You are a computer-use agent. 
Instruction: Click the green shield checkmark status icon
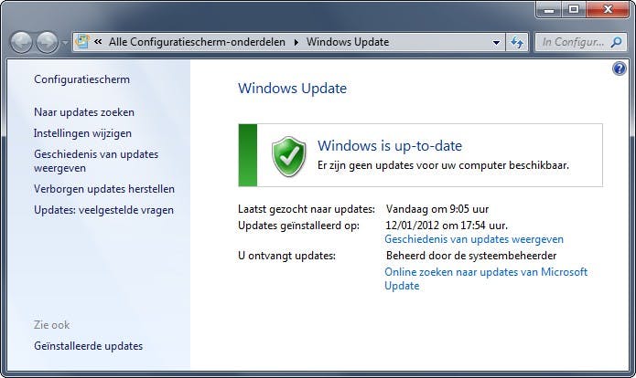pyautogui.click(x=289, y=157)
